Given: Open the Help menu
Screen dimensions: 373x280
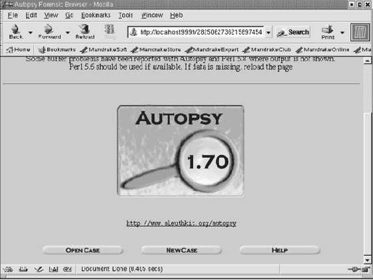Looking at the screenshot, I should [177, 15].
